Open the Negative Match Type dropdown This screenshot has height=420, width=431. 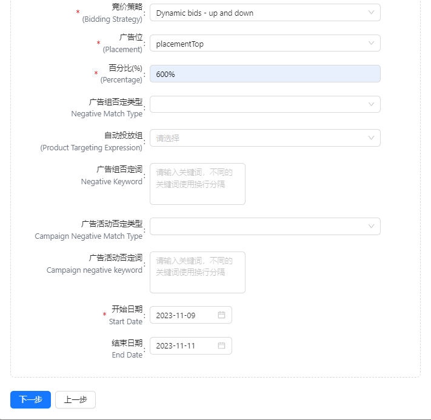coord(265,104)
